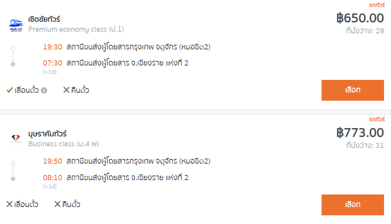Click the เชิดชัยทัวร์ bus company logo
Viewport: 391px width, 224px height.
[x=16, y=26]
